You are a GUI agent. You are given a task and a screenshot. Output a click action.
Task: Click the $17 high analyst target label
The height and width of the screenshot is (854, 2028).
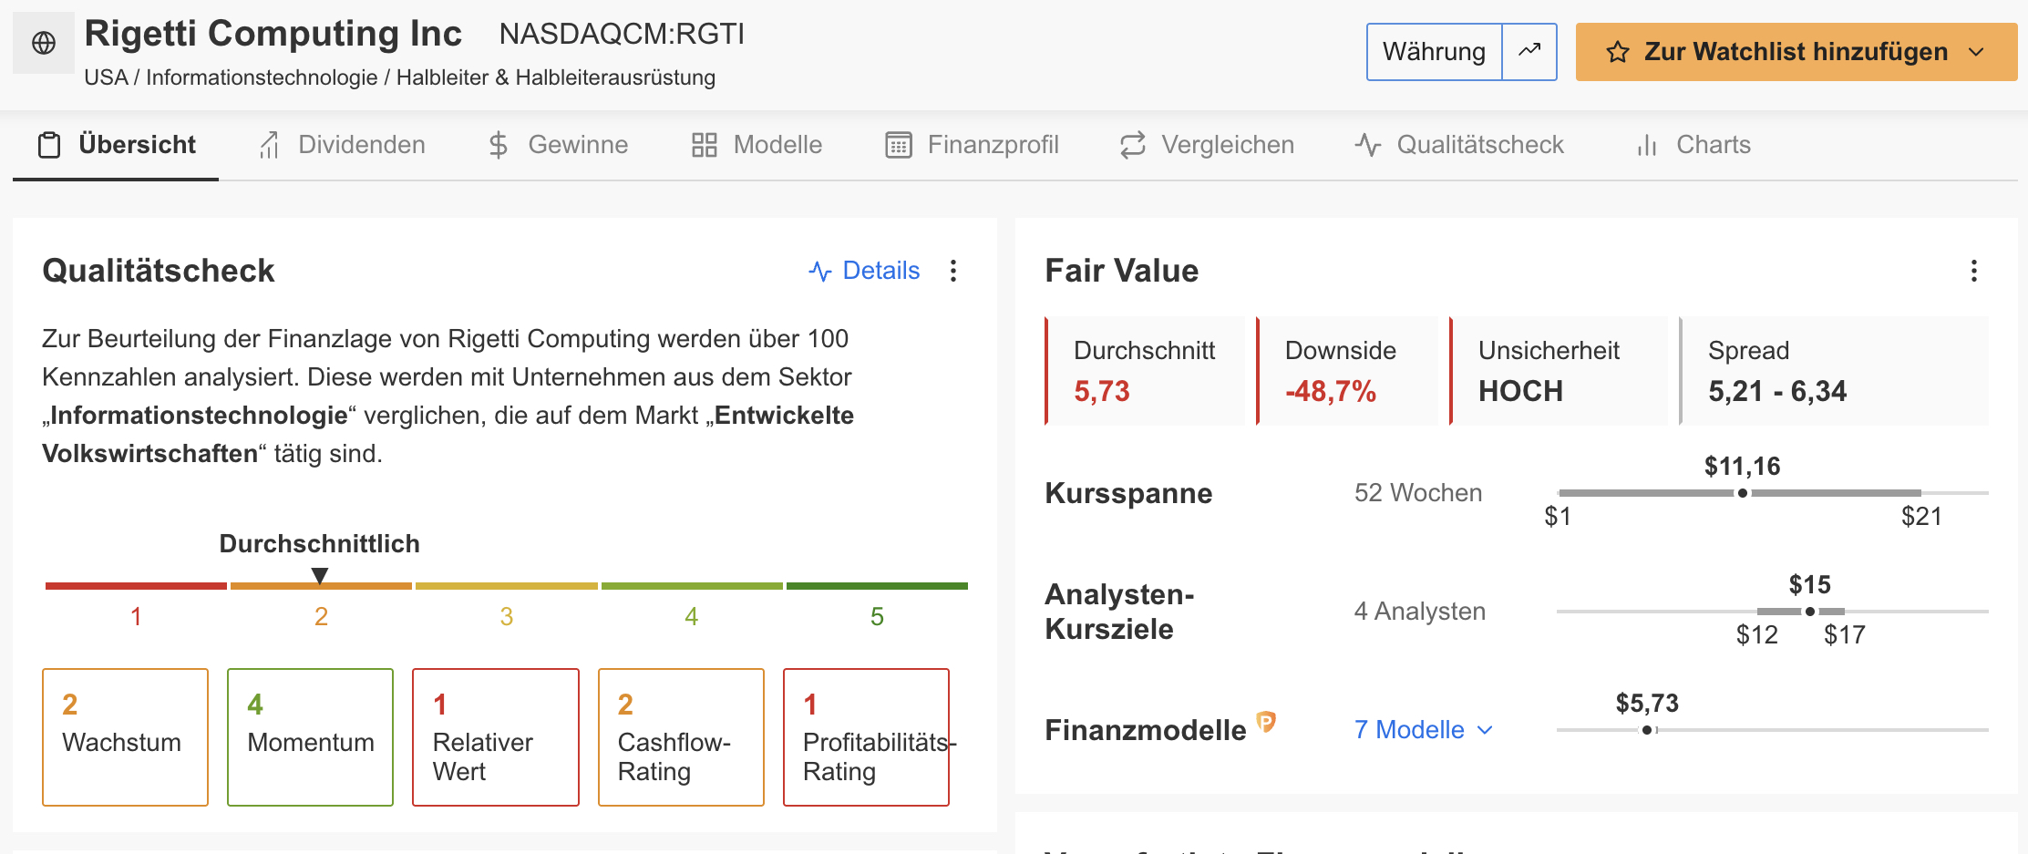(1845, 635)
